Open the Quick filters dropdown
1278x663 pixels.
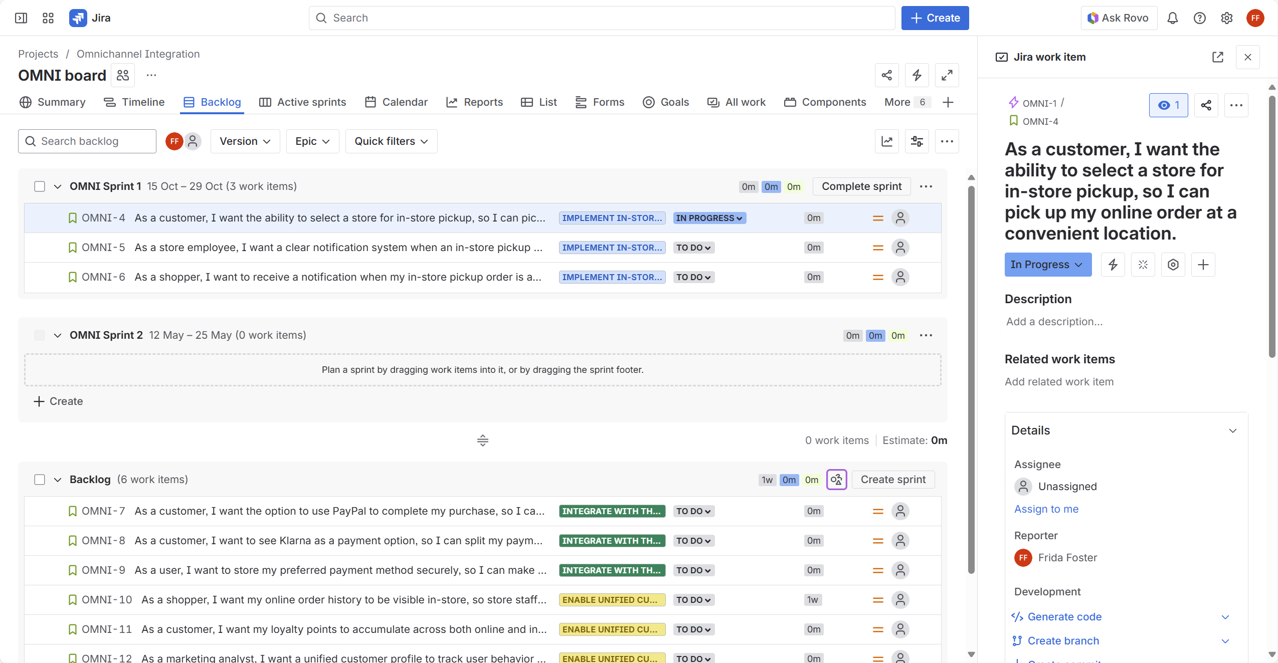[x=391, y=141]
